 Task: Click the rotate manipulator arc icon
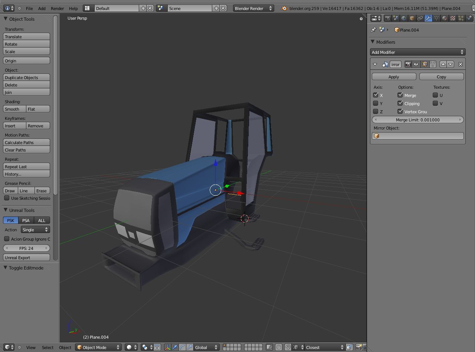(x=182, y=347)
